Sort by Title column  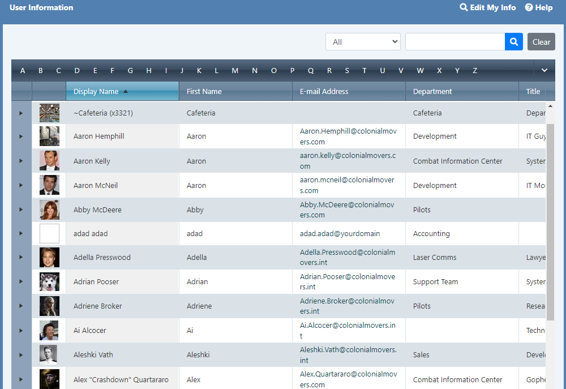click(x=533, y=91)
